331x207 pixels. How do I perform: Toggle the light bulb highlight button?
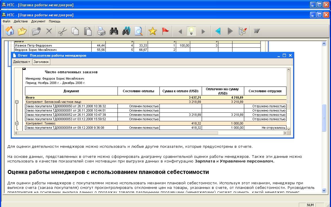tap(191, 31)
